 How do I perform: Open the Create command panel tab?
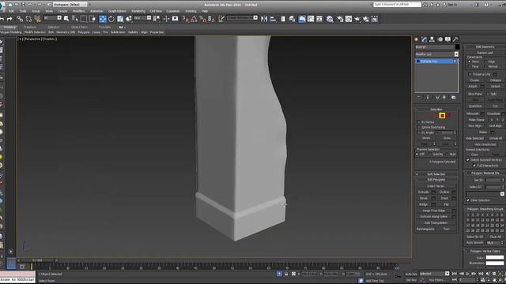pos(417,39)
